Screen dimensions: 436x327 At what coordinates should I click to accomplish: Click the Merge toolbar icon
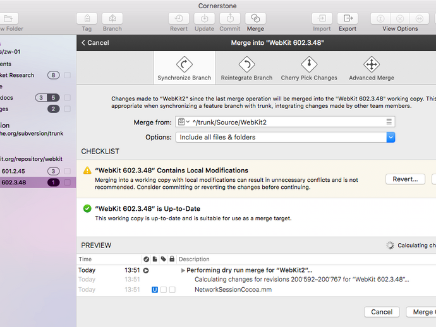[255, 18]
